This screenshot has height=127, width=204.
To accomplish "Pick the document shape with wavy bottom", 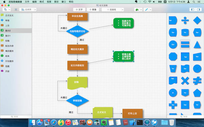I will pyautogui.click(x=173, y=81).
